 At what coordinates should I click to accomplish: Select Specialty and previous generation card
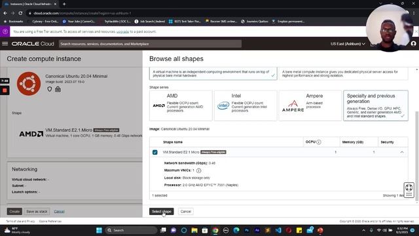[375, 106]
